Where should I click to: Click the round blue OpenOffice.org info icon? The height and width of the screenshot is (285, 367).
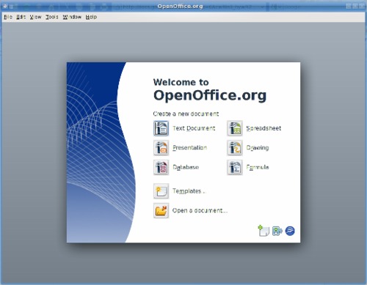pos(290,231)
